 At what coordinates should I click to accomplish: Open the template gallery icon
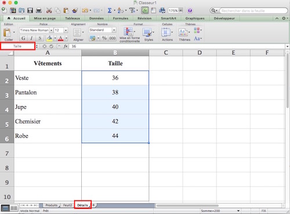click(x=13, y=10)
